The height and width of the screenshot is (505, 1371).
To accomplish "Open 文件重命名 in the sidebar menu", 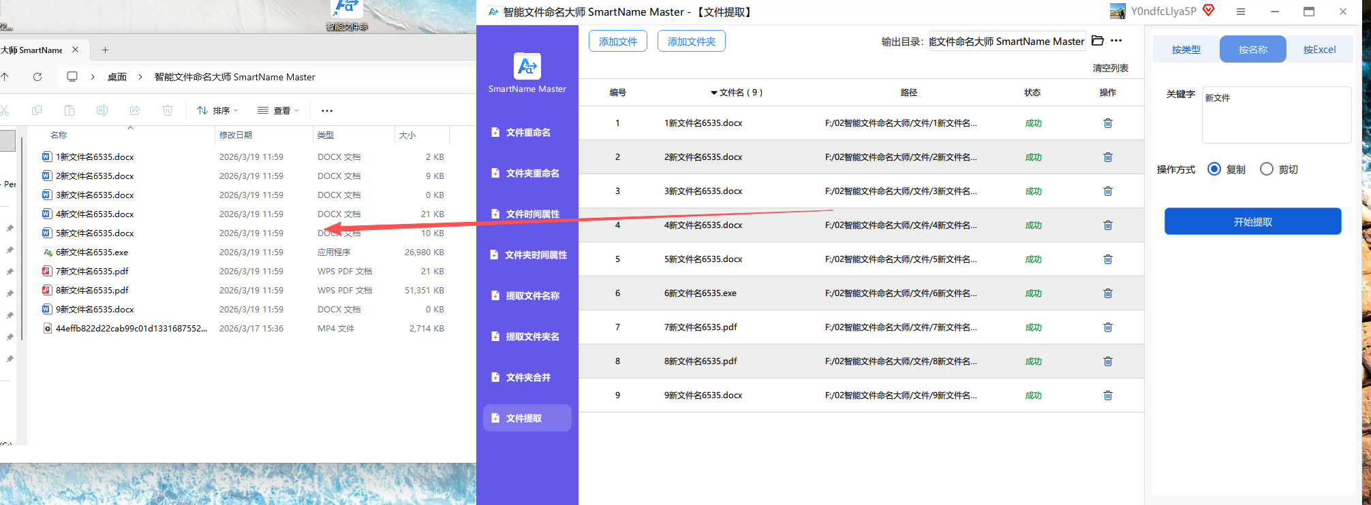I will coord(527,133).
